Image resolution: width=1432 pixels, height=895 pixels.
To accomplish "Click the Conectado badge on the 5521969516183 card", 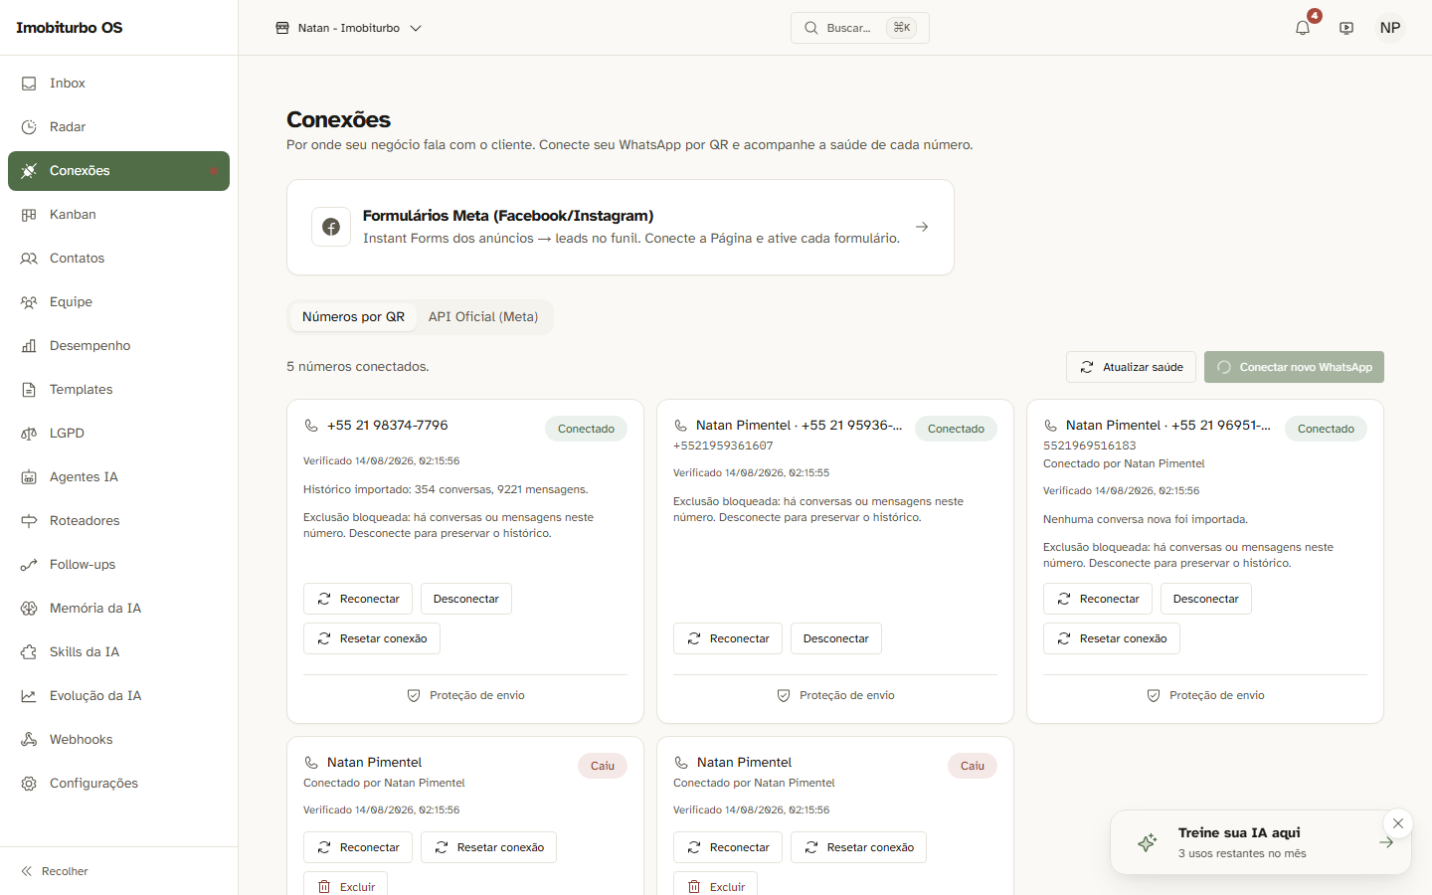I will (x=1326, y=429).
